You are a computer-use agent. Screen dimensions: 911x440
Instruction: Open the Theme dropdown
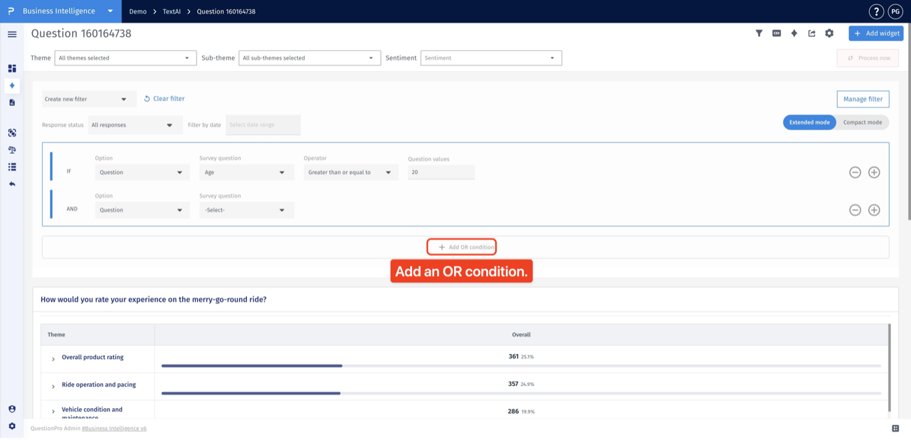125,58
